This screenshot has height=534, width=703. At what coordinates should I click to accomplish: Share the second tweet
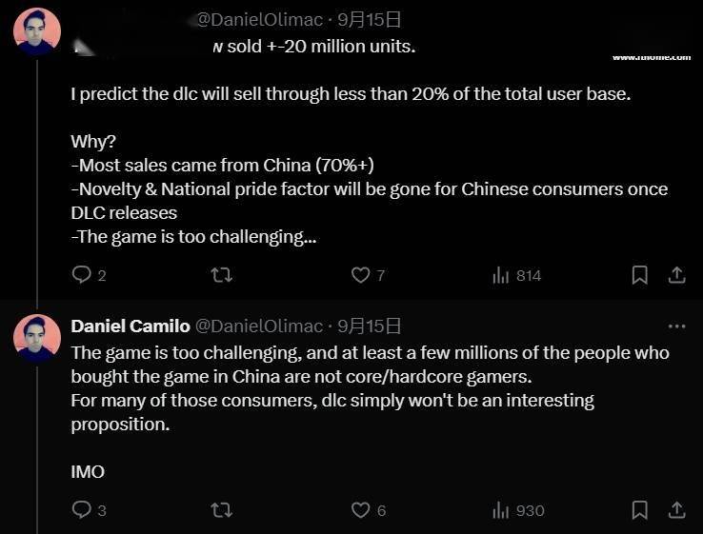676,510
